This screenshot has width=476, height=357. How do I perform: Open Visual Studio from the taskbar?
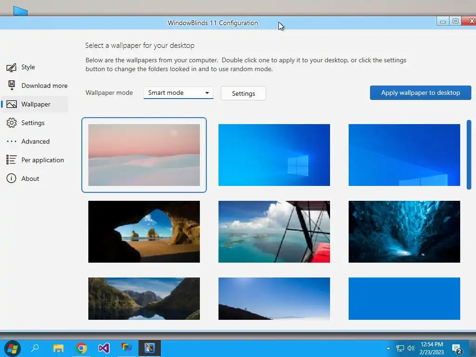[104, 348]
